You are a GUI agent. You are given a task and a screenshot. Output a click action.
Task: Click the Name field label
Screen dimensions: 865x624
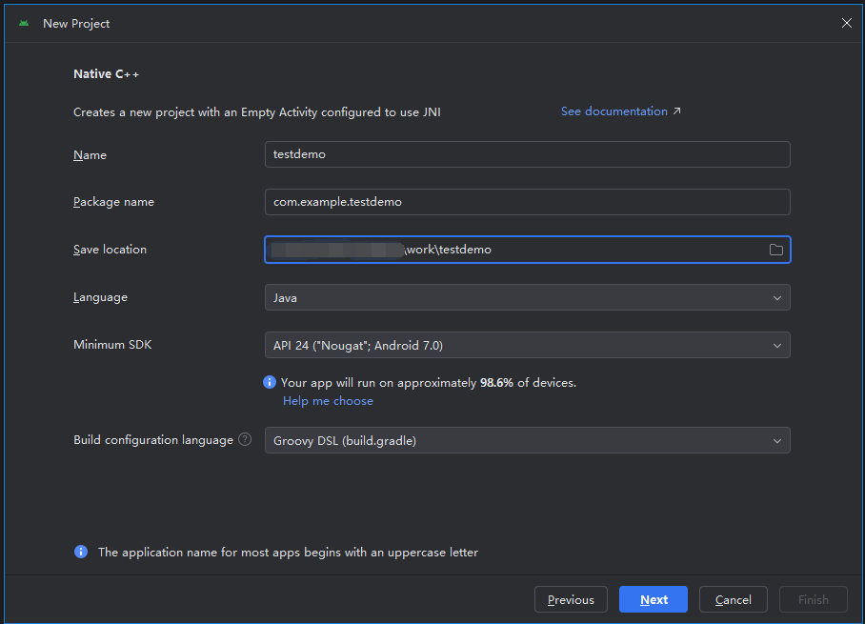[90, 154]
